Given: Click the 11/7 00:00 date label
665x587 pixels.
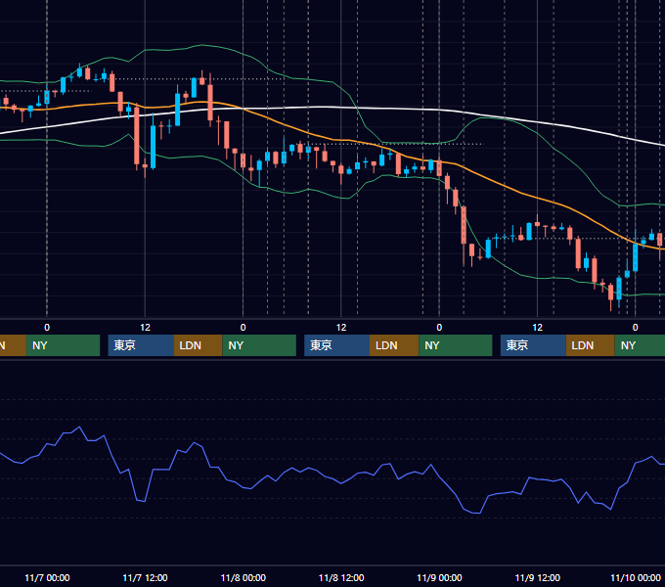Looking at the screenshot, I should pos(47,577).
